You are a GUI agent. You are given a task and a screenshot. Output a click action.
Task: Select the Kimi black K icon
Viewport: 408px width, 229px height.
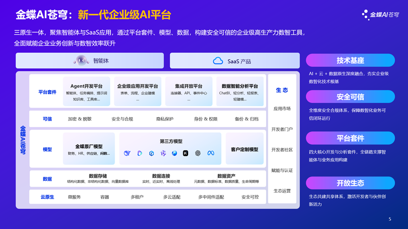pyautogui.click(x=186, y=153)
